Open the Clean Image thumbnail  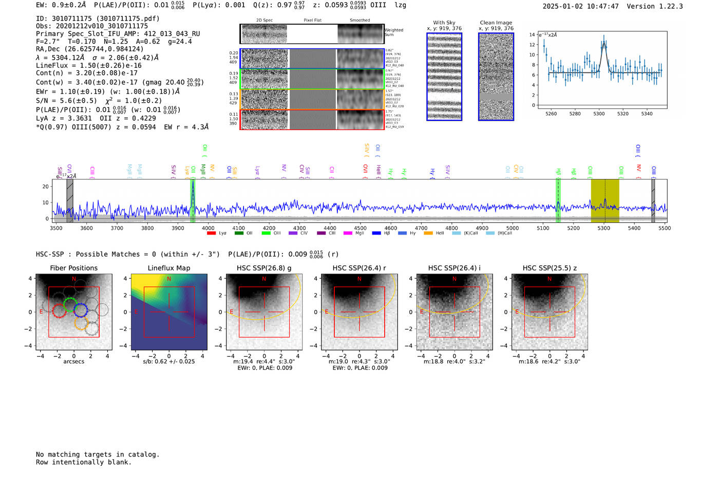pyautogui.click(x=496, y=77)
